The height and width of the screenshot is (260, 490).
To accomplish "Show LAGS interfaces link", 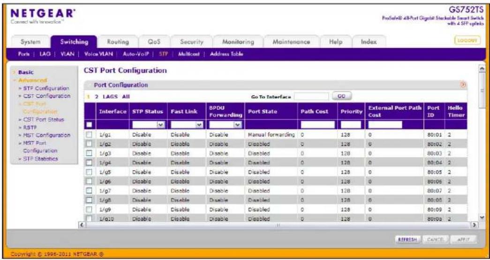I will (110, 97).
